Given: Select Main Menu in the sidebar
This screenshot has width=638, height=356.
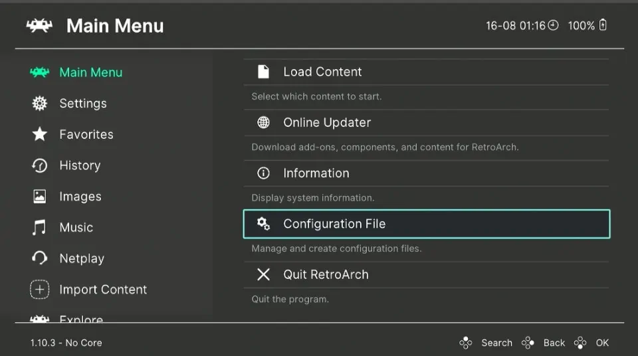Looking at the screenshot, I should click(x=91, y=72).
